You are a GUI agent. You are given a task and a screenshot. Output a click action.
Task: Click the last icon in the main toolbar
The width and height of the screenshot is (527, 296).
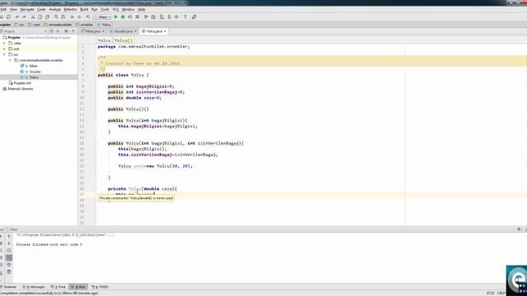point(194,16)
